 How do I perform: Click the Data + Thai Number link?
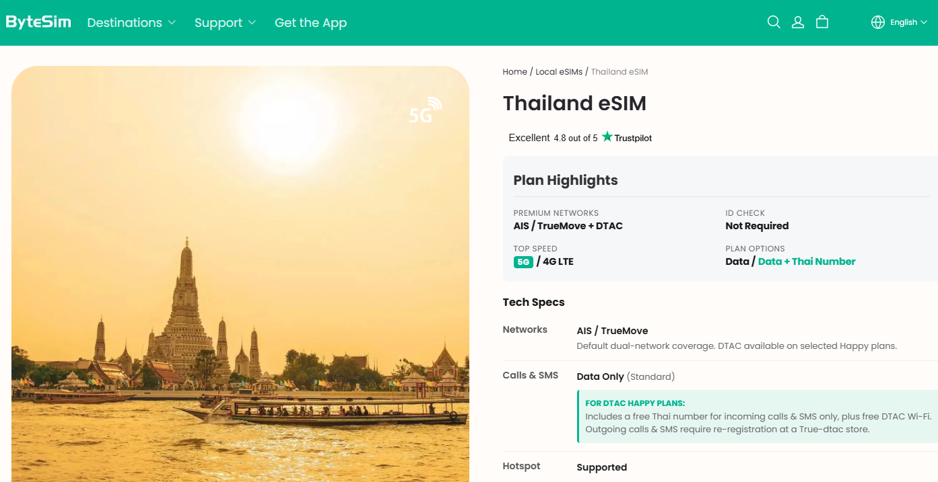(807, 262)
